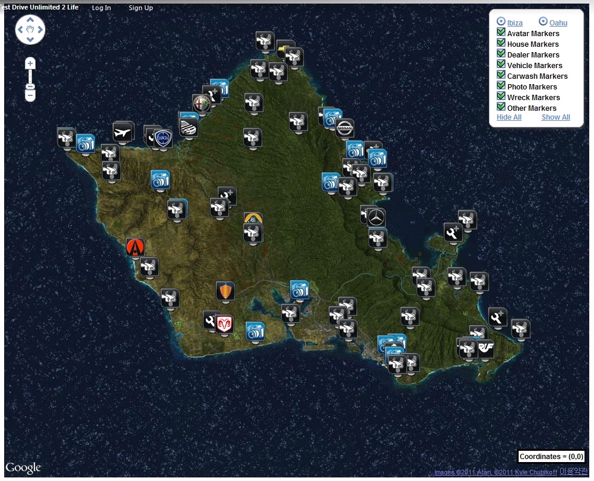
Task: Switch to the Oahu map
Action: tap(558, 23)
